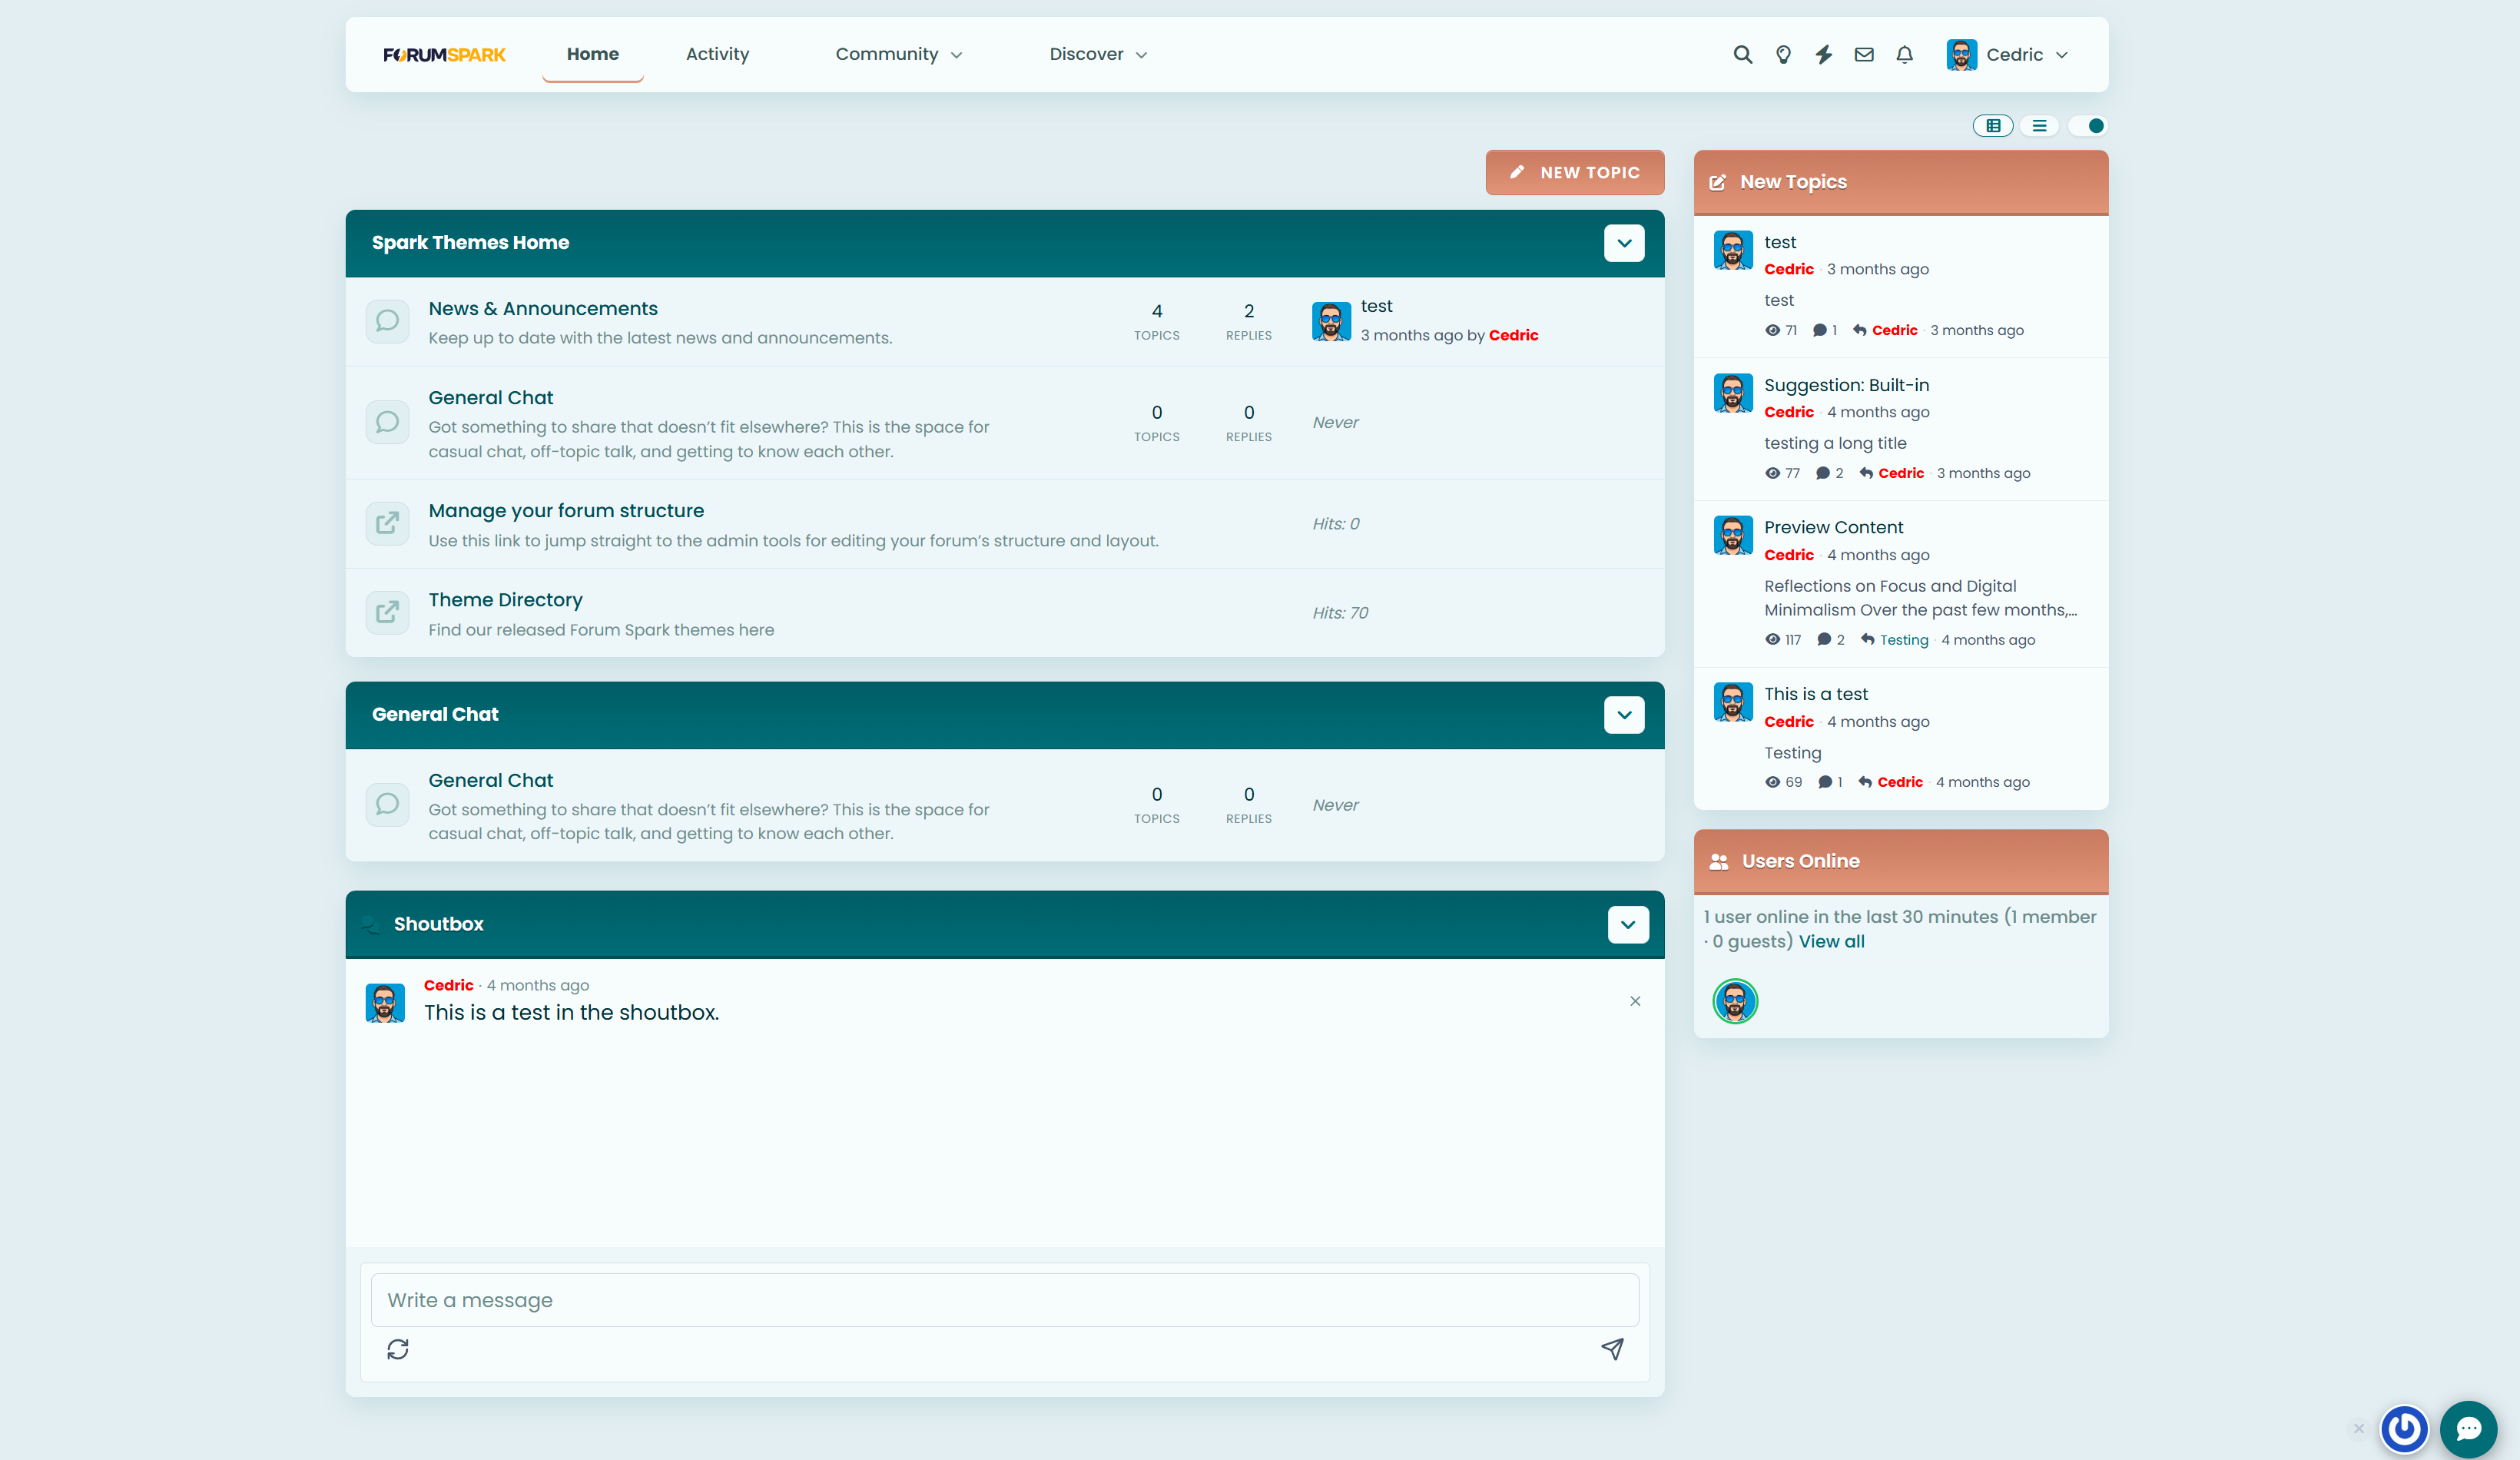The width and height of the screenshot is (2520, 1460).
Task: Collapse the Spark Themes Home category
Action: (1624, 243)
